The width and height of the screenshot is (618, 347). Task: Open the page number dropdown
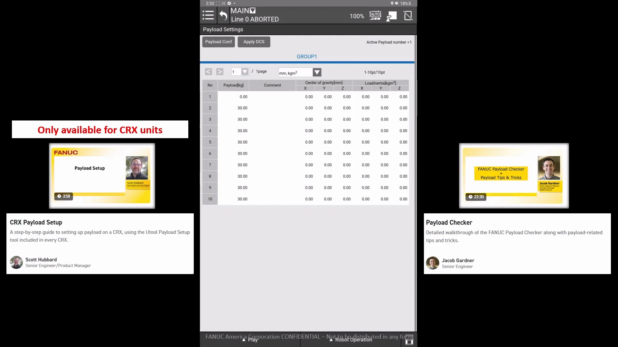pyautogui.click(x=245, y=72)
